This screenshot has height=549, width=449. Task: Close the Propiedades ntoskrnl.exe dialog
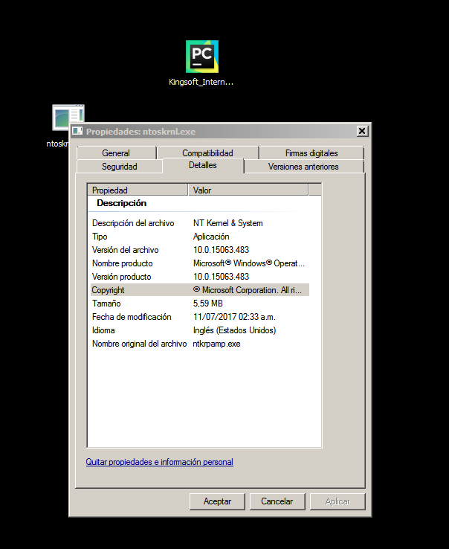(x=362, y=131)
